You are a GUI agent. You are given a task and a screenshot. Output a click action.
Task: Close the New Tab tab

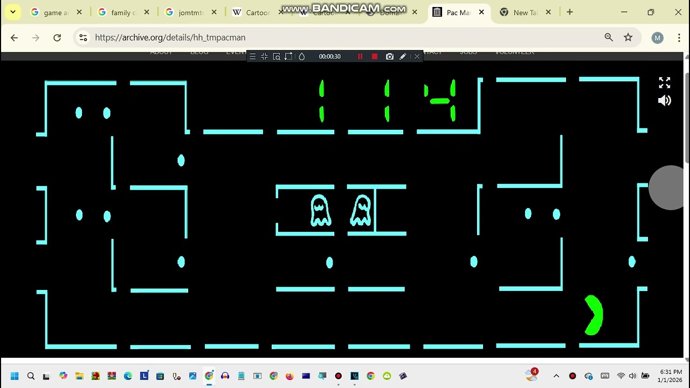[548, 12]
